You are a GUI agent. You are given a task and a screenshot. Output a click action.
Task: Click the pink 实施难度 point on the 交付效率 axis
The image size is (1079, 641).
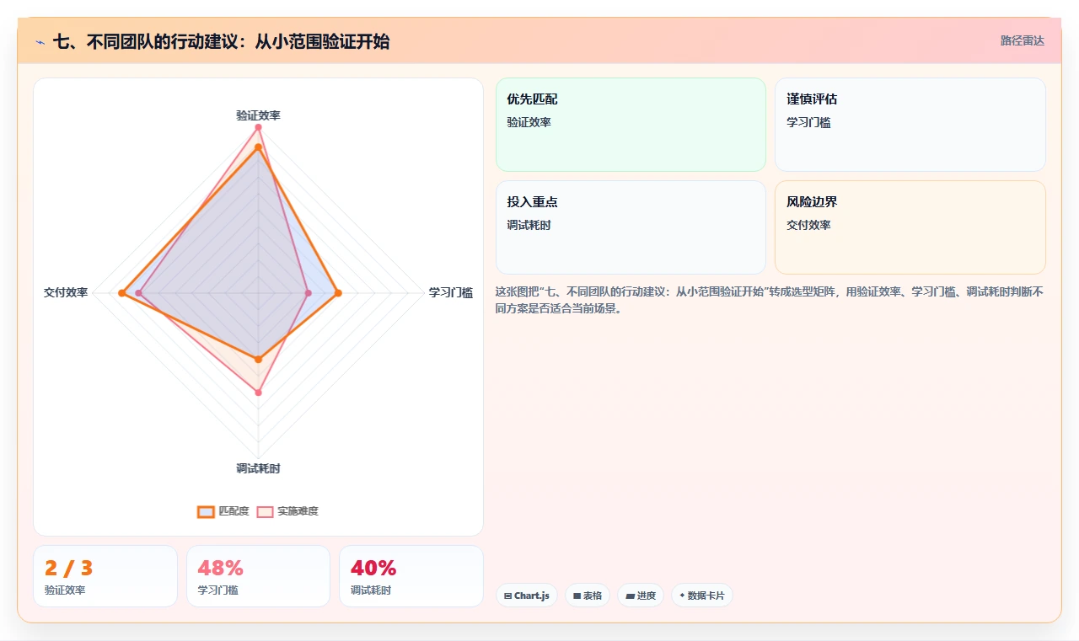(139, 293)
